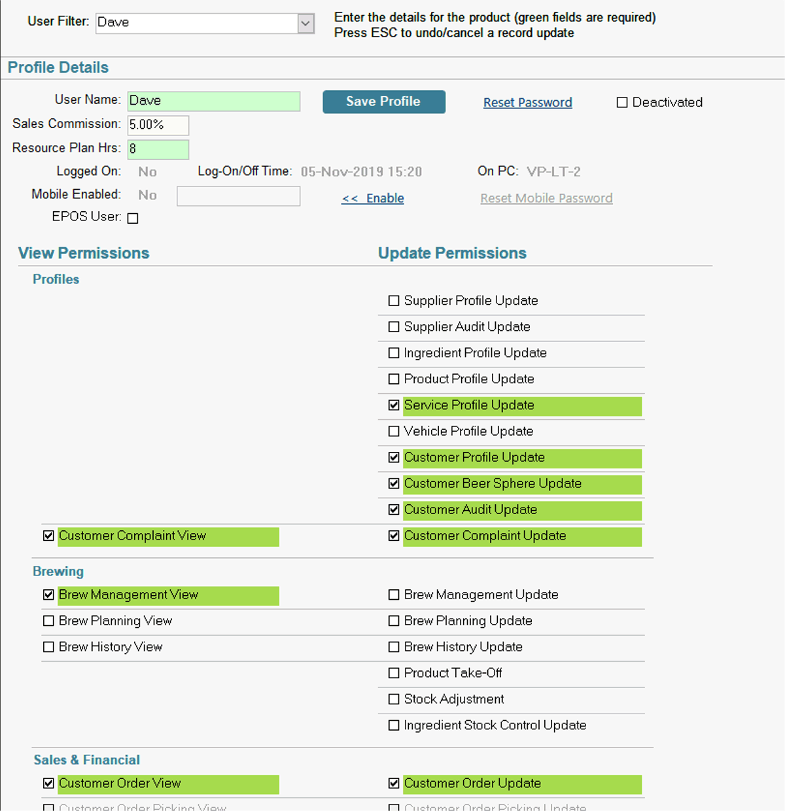Enable Supplier Audit Update permission

(393, 326)
